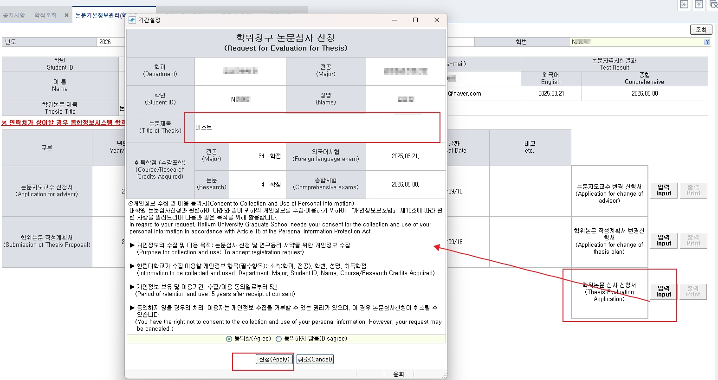The image size is (718, 380).
Task: Close the 학적조회 tab with its X
Action: click(x=66, y=15)
